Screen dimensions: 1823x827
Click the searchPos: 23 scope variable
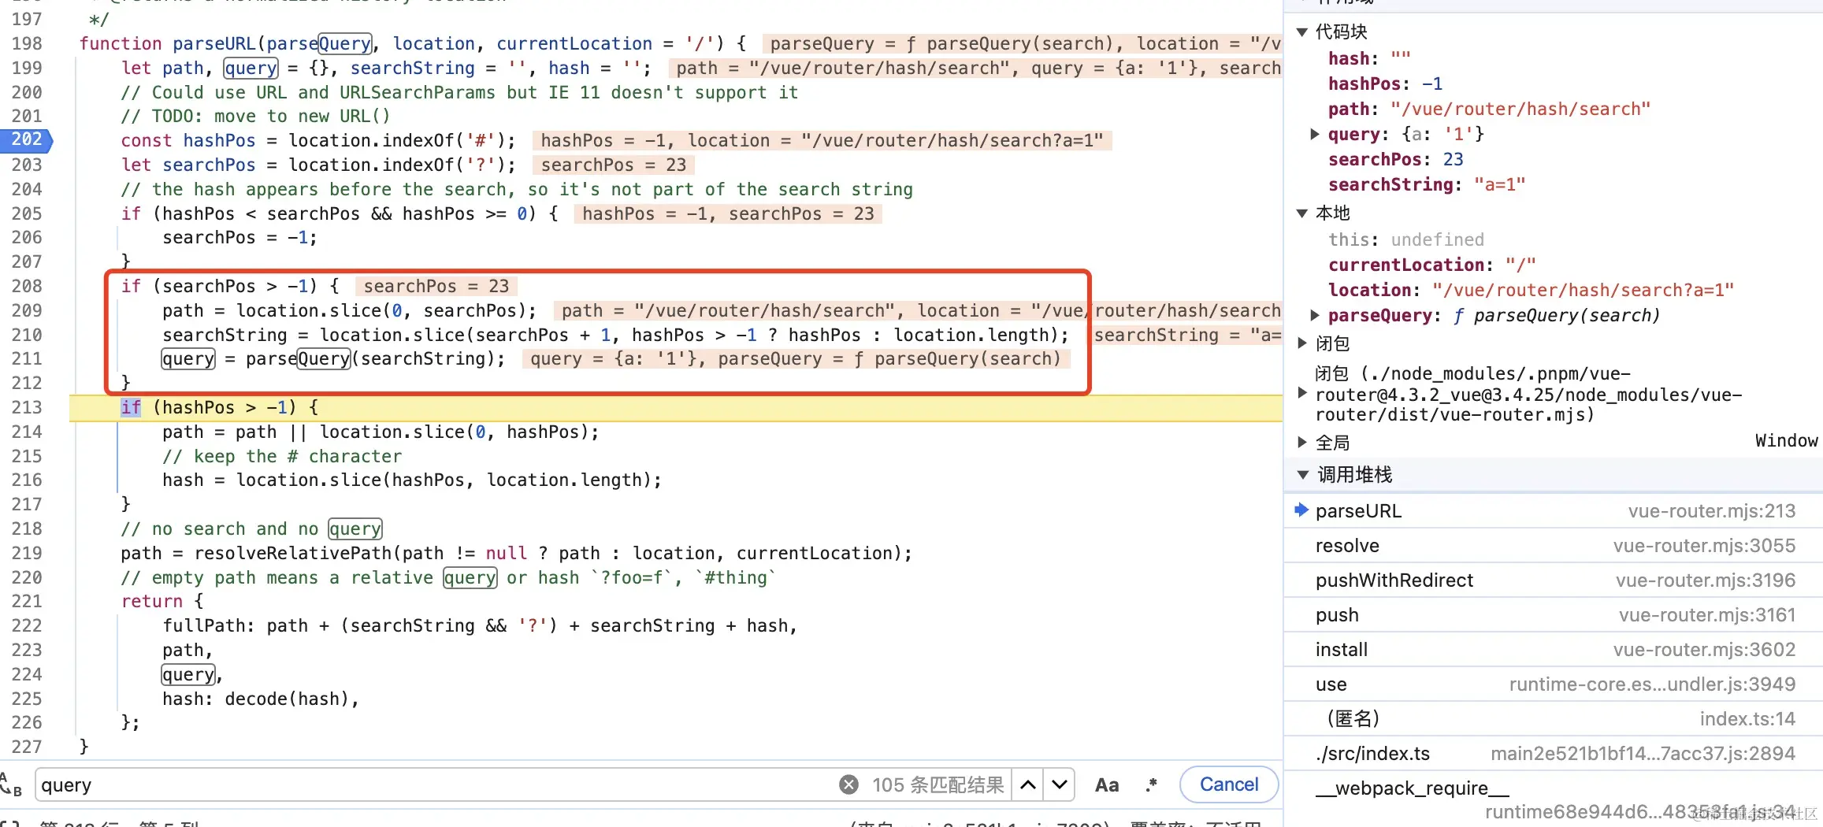[1395, 159]
